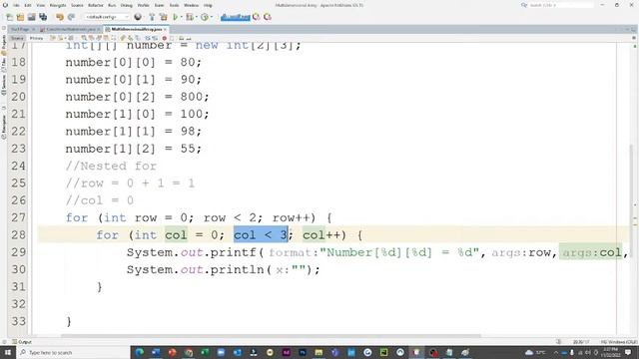Image resolution: width=639 pixels, height=359 pixels.
Task: Click the New Project toolbar icon
Action: pos(20,17)
